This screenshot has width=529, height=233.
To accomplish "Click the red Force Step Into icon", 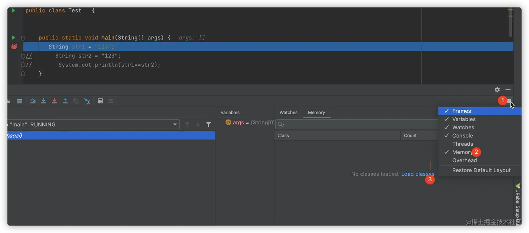I will [x=54, y=101].
